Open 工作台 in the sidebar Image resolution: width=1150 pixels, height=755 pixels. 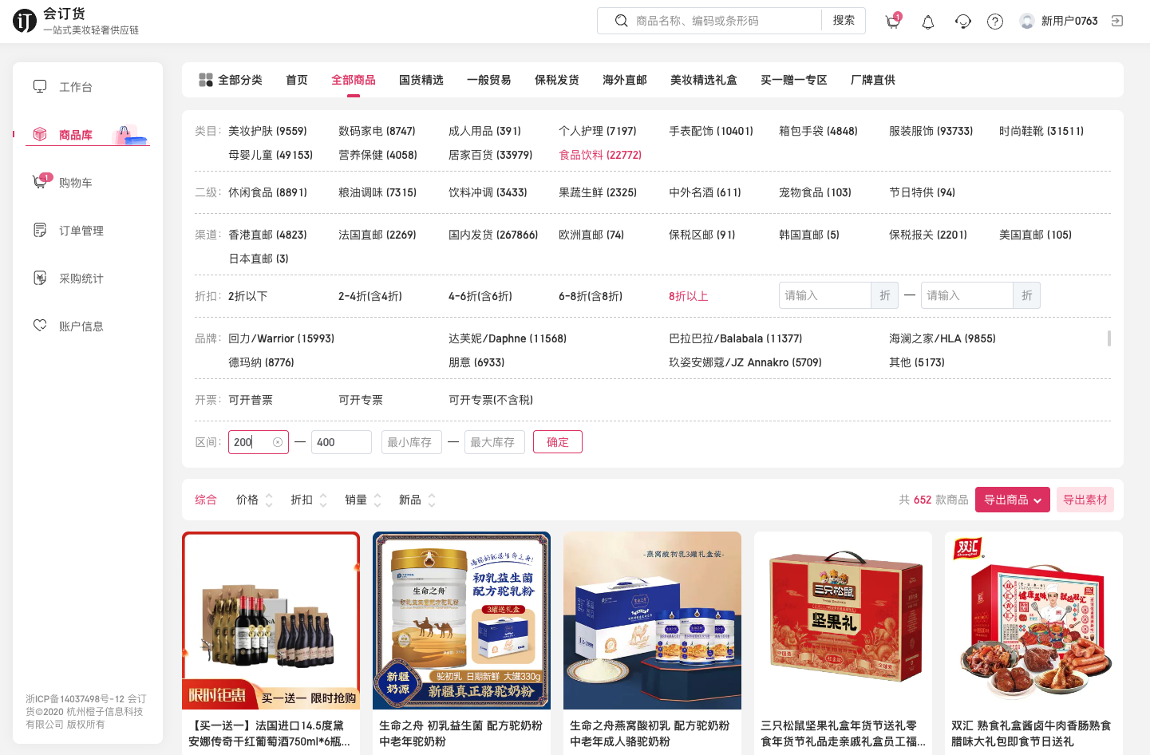click(x=75, y=87)
